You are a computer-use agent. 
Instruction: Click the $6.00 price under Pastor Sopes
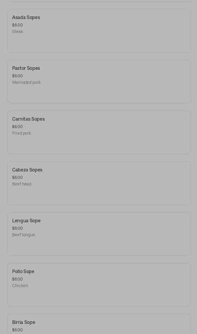(x=18, y=76)
